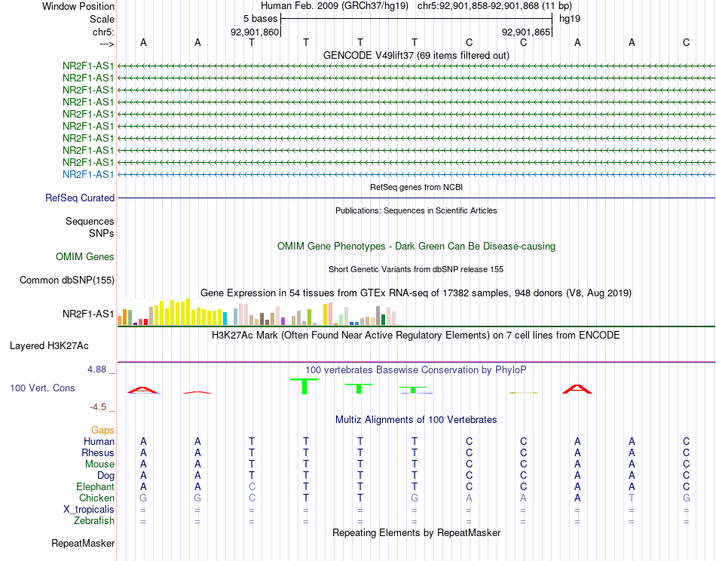The height and width of the screenshot is (561, 716).
Task: Click the Chicken alignment row label
Action: (96, 498)
